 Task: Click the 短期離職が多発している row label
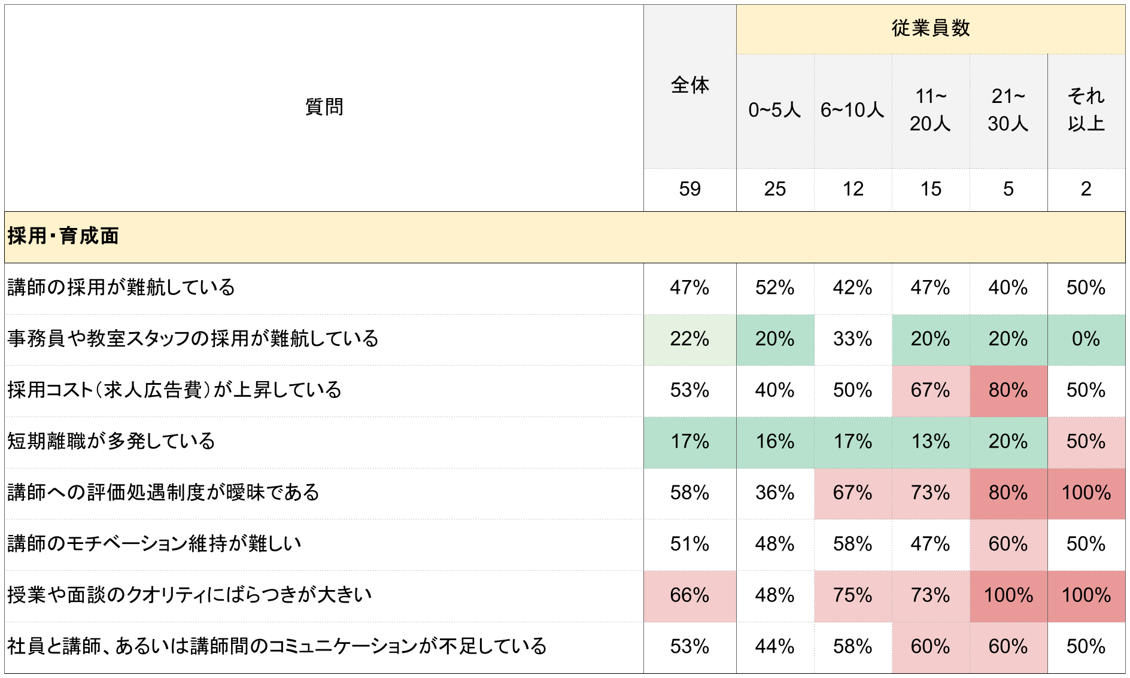(x=111, y=442)
